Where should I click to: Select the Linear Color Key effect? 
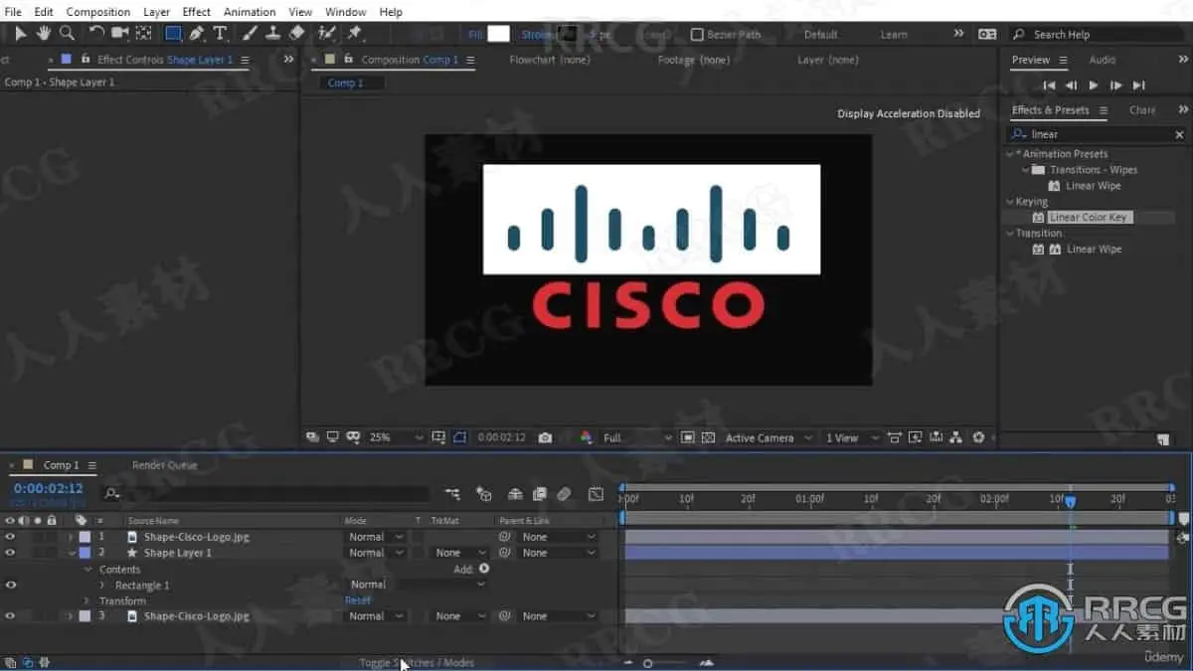pos(1089,217)
